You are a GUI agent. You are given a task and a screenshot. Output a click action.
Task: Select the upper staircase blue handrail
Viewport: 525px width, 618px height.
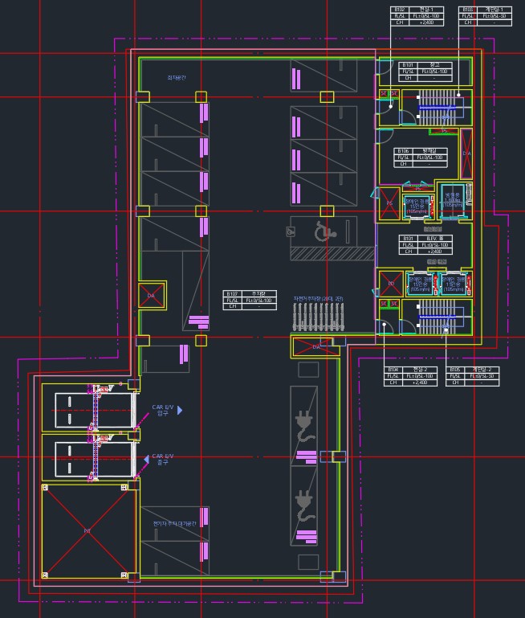(436, 107)
